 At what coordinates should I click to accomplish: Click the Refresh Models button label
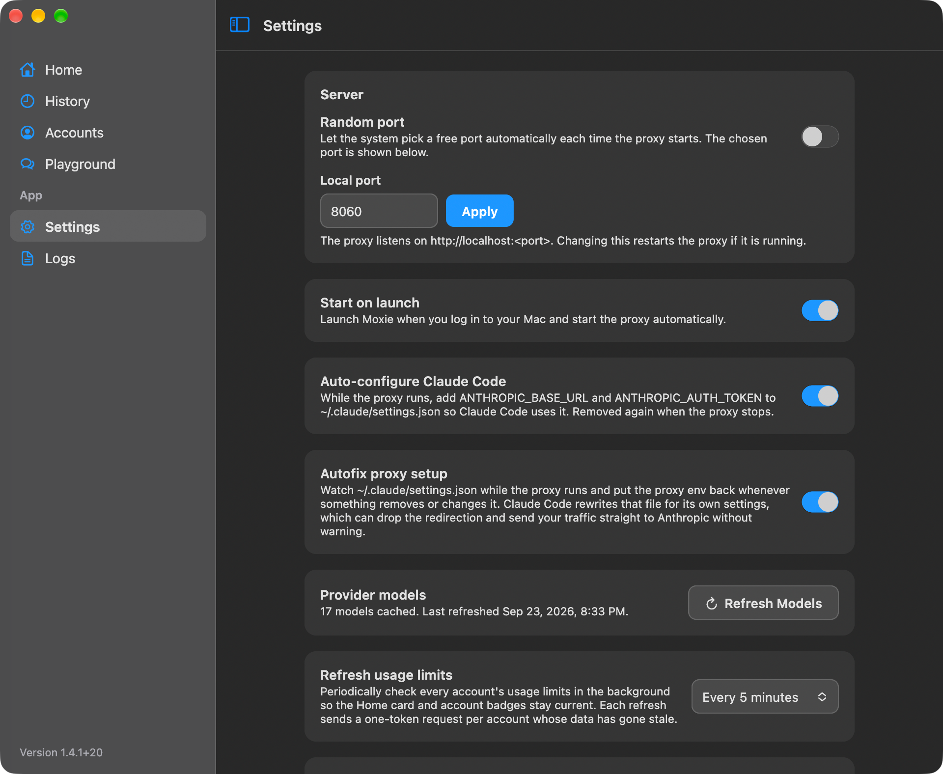773,604
